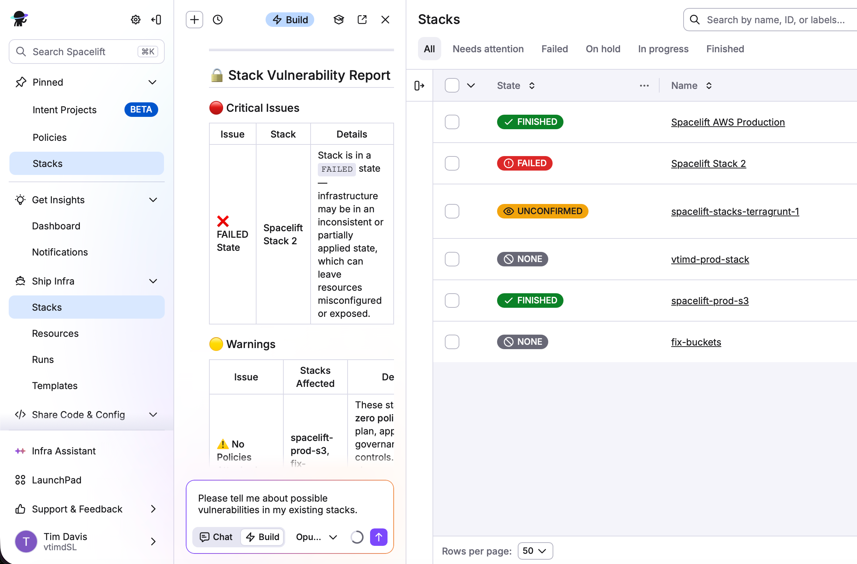Open spacelift-stacks-terragrunt-1 link
The width and height of the screenshot is (857, 564).
pyautogui.click(x=735, y=212)
